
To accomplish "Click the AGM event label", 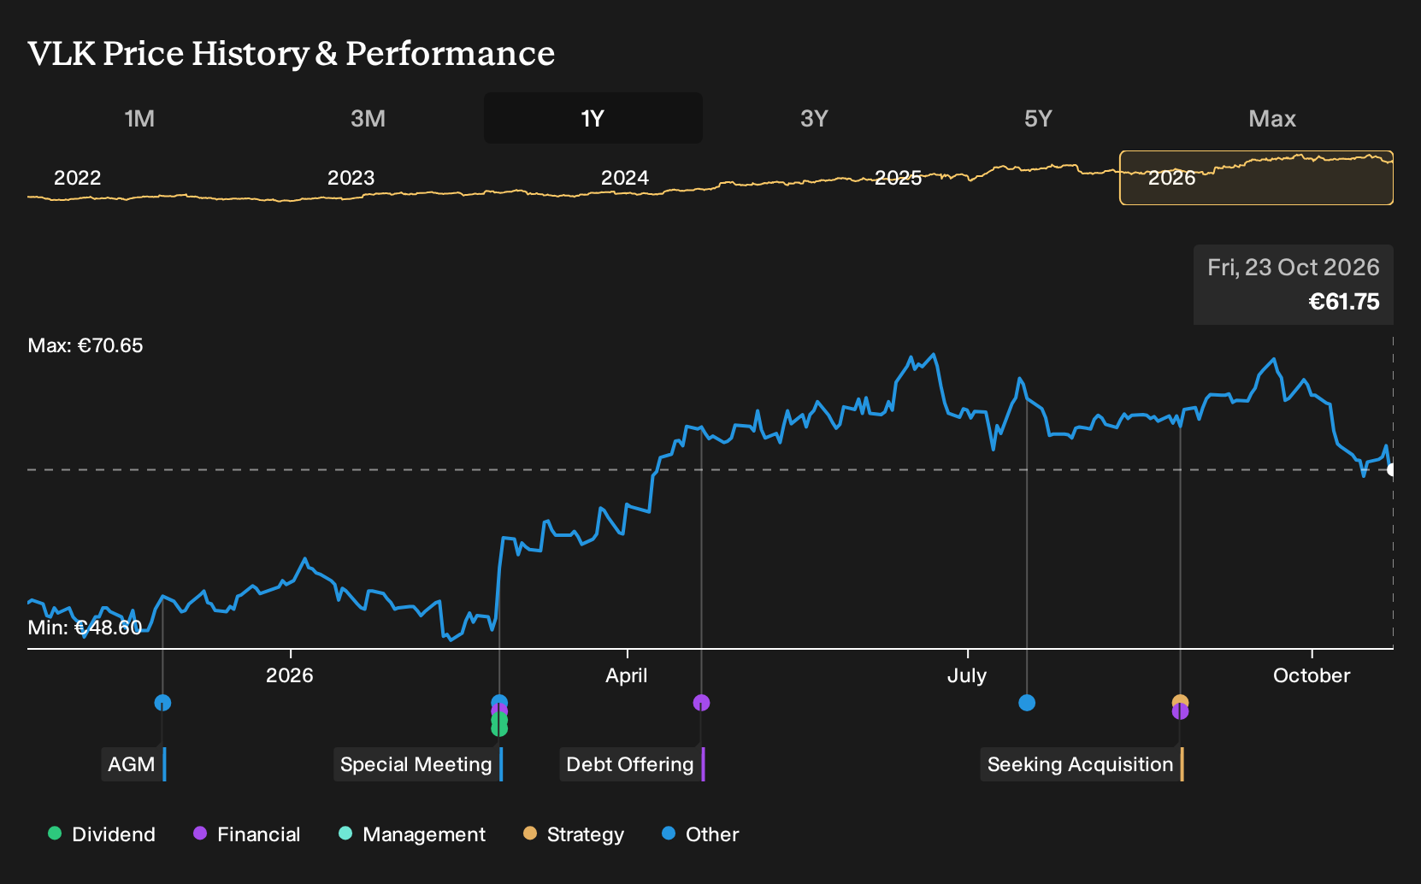I will coord(133,764).
